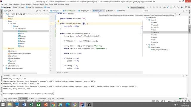Open Terminal panel settings gear
191x107 pixels.
click(x=183, y=75)
